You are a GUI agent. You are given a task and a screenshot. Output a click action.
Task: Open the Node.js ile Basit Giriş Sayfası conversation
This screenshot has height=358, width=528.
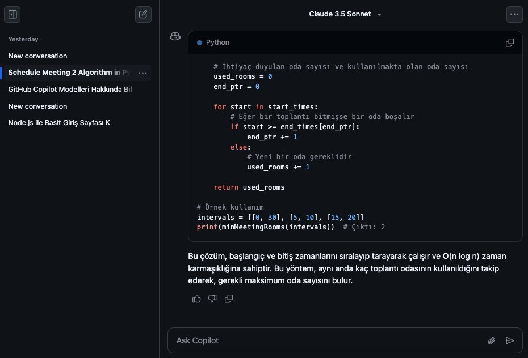[59, 123]
